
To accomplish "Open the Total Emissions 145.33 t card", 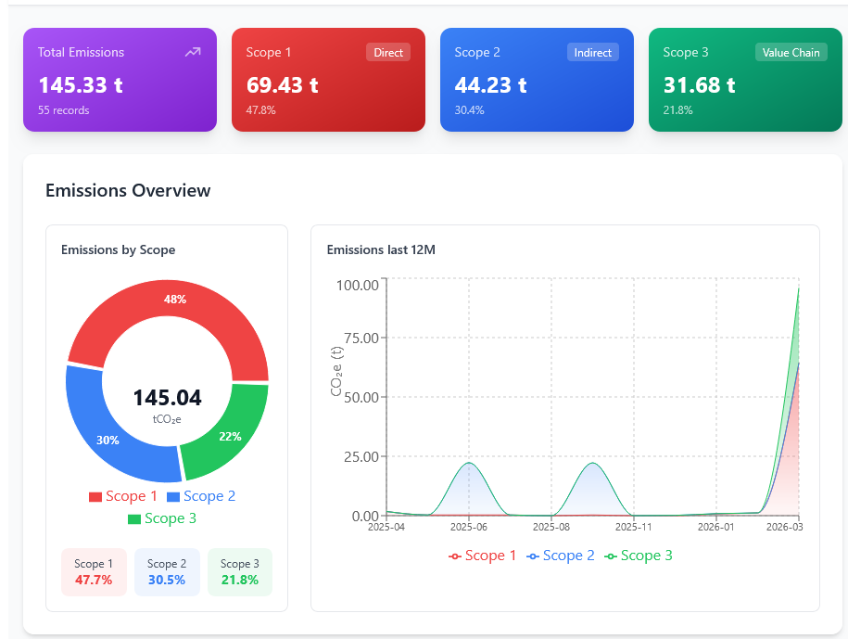I will [120, 80].
